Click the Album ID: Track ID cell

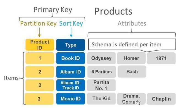(70, 85)
